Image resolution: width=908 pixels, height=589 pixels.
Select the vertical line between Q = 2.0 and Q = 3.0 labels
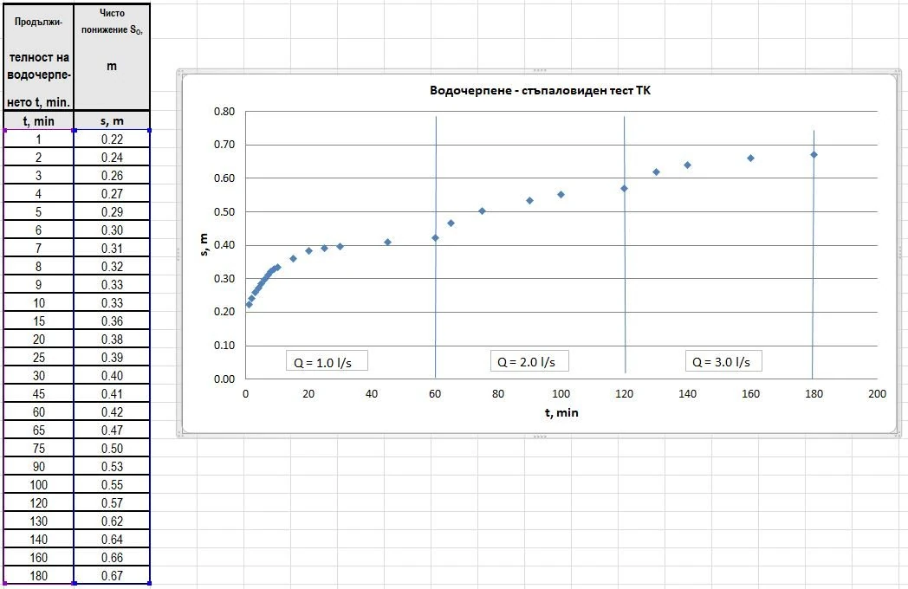[x=624, y=244]
